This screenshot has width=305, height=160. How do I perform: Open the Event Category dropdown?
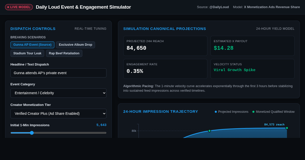click(x=58, y=93)
